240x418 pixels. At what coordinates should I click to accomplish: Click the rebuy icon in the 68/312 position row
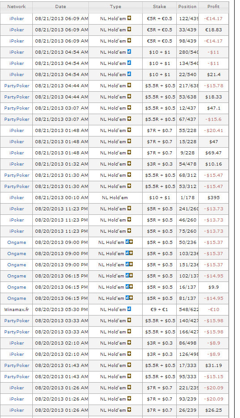pyautogui.click(x=129, y=175)
